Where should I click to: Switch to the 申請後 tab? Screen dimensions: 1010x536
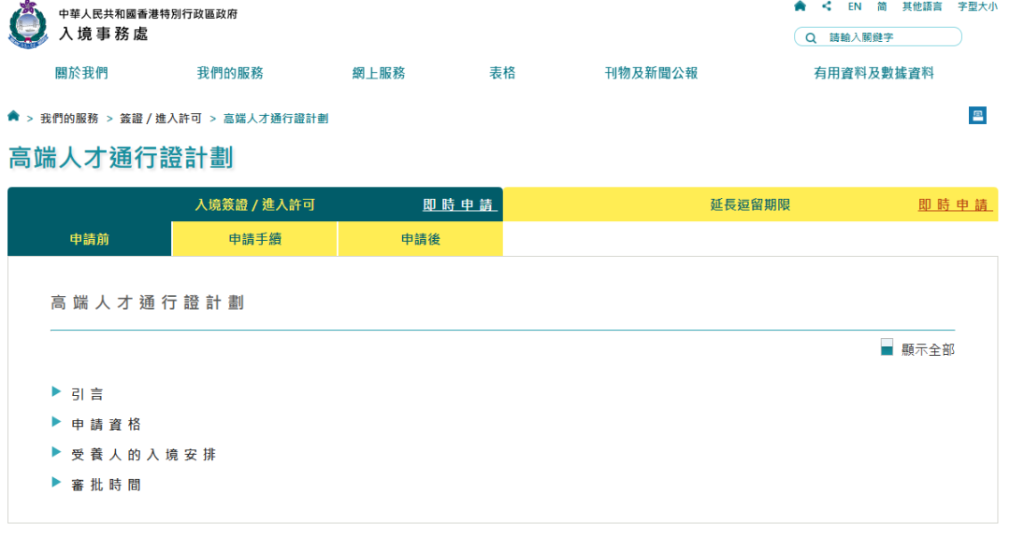coord(420,239)
